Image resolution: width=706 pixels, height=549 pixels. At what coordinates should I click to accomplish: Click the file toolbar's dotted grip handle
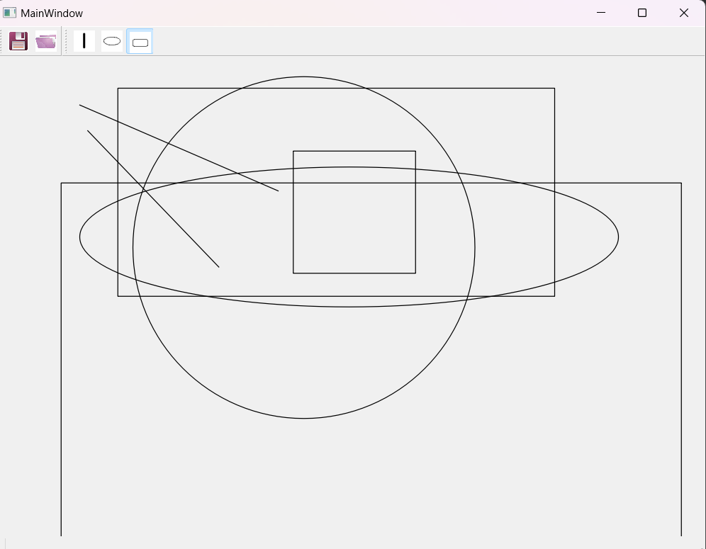tap(3, 41)
